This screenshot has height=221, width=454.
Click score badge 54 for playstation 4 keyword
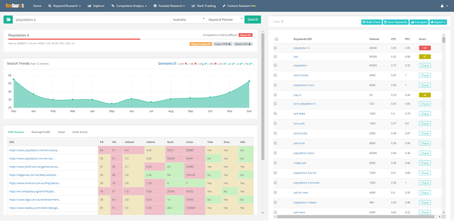point(425,48)
